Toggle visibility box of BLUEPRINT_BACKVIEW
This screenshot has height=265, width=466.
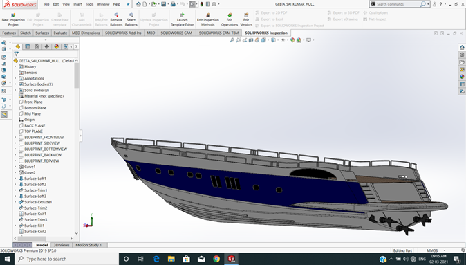(21, 155)
